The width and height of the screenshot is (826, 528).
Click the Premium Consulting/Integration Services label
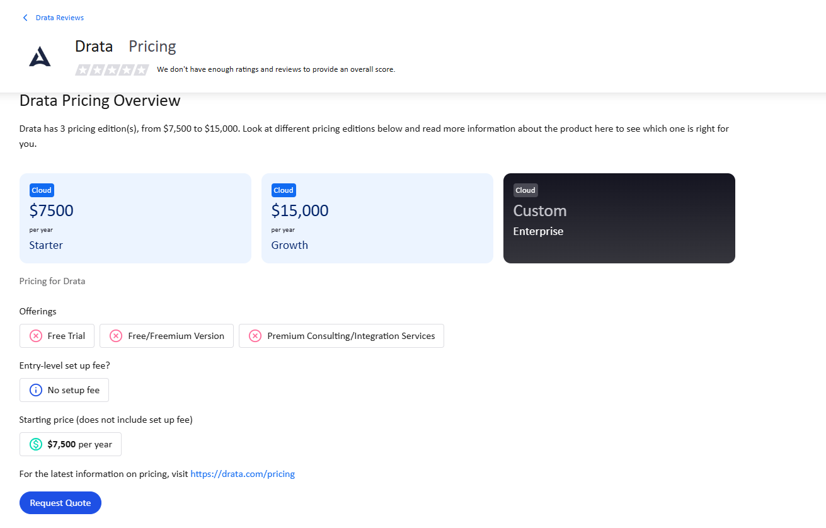[351, 336]
